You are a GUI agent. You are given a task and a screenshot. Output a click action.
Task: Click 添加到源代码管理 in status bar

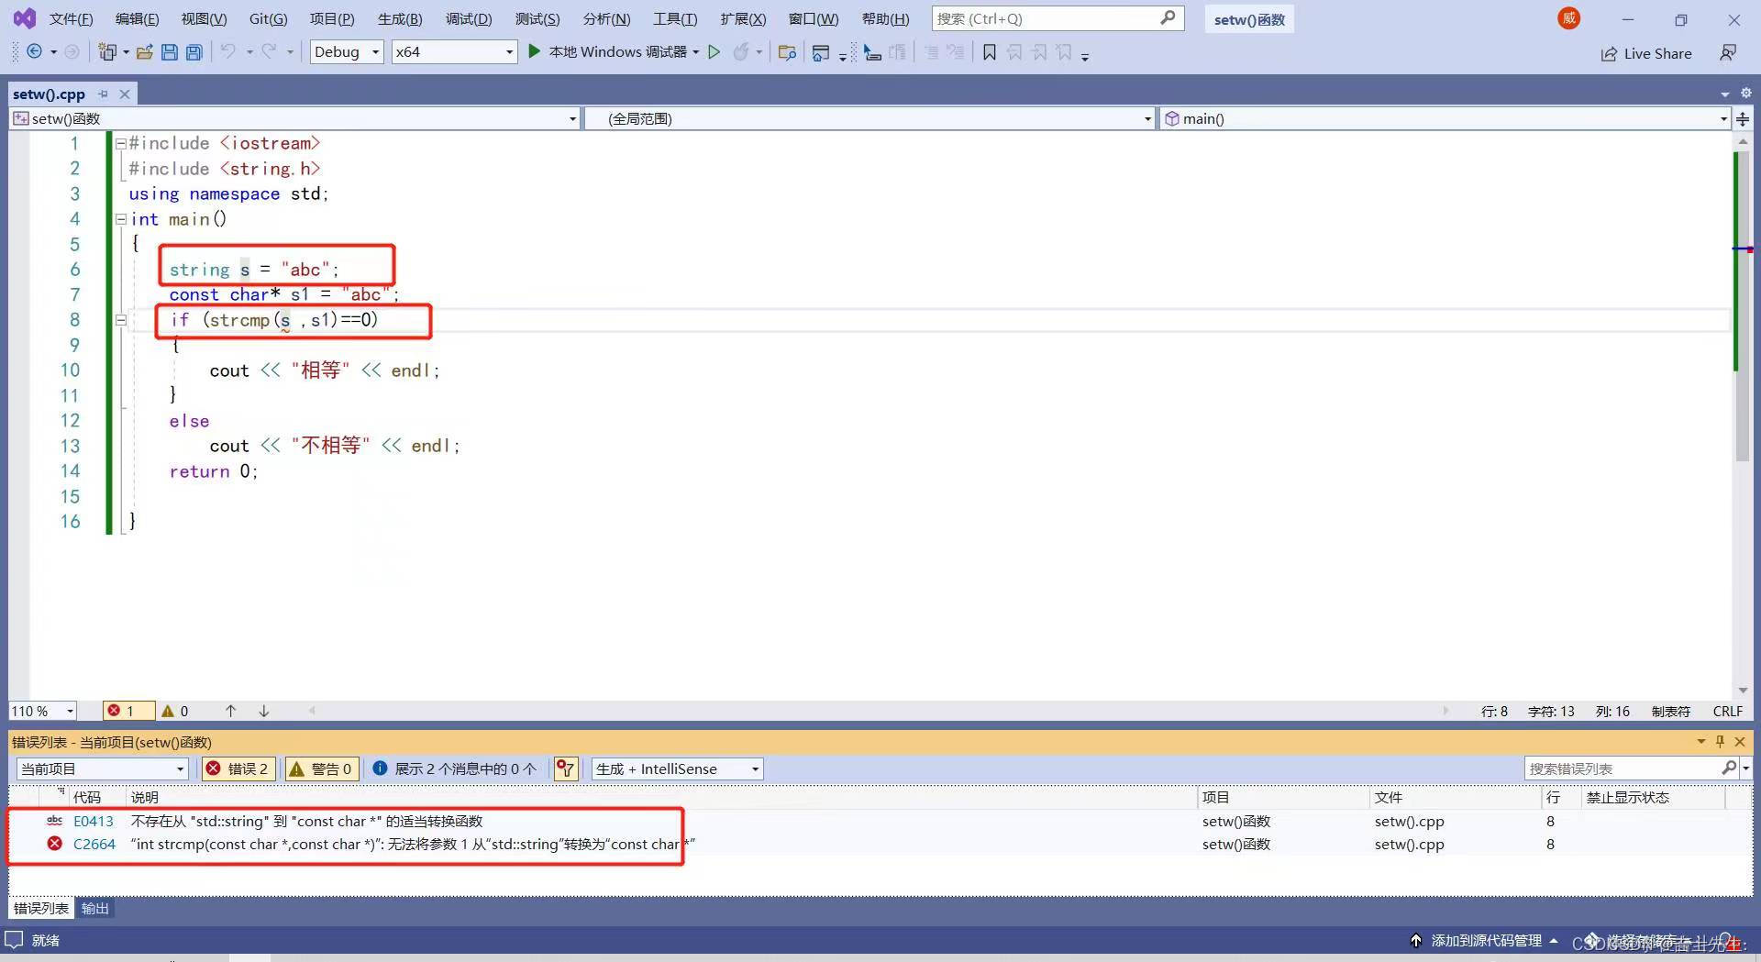click(1484, 940)
